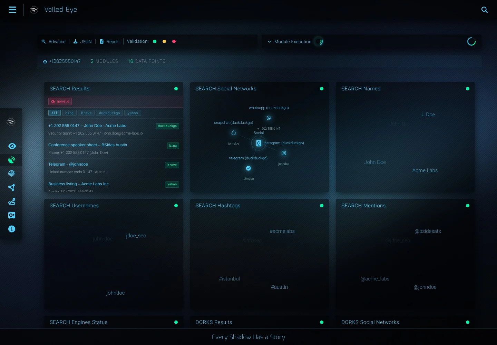The height and width of the screenshot is (345, 497).
Task: Open the fingerprint sidebar section
Action: tap(12, 174)
